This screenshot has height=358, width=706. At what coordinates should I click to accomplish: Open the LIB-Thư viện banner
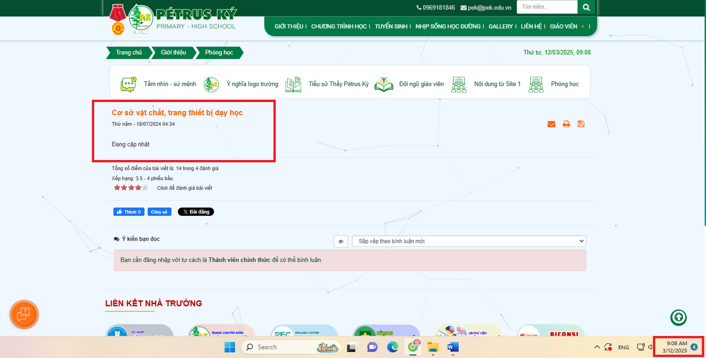tap(469, 330)
